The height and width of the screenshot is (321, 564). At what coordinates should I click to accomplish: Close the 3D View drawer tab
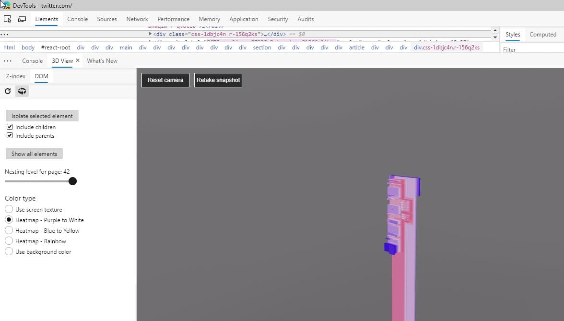(77, 60)
